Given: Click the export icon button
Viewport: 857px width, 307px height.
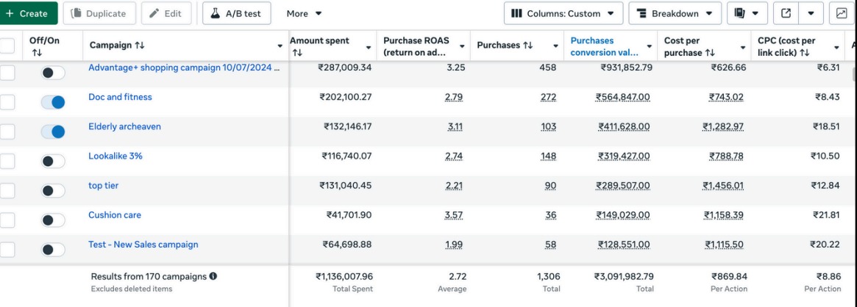Looking at the screenshot, I should click(786, 13).
